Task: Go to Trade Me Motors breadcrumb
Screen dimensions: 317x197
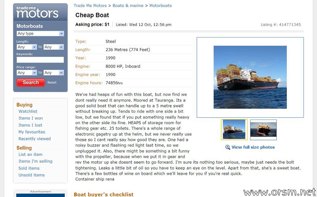Action: tap(90, 6)
